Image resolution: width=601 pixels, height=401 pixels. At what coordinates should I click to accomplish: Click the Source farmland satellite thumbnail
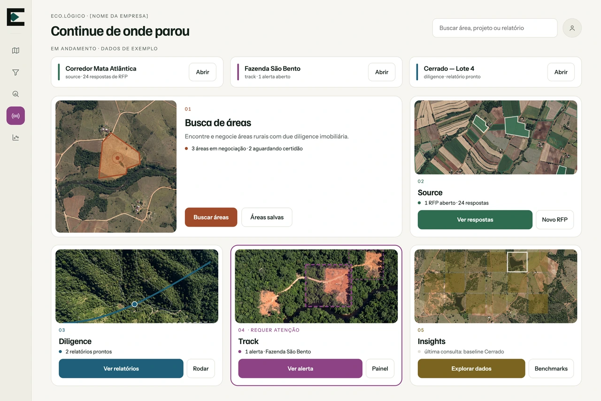click(496, 137)
